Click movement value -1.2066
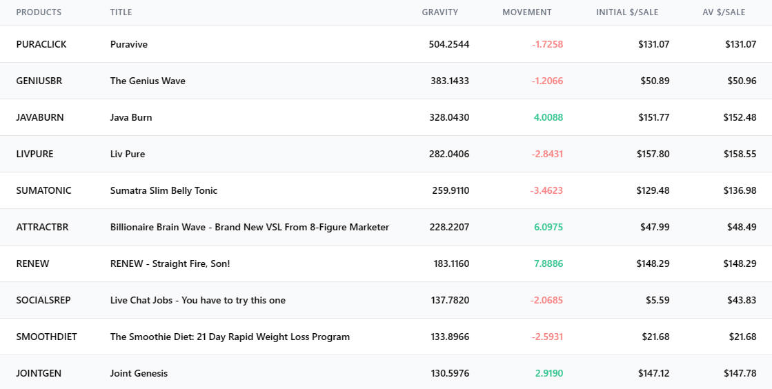The width and height of the screenshot is (772, 389). click(x=547, y=81)
